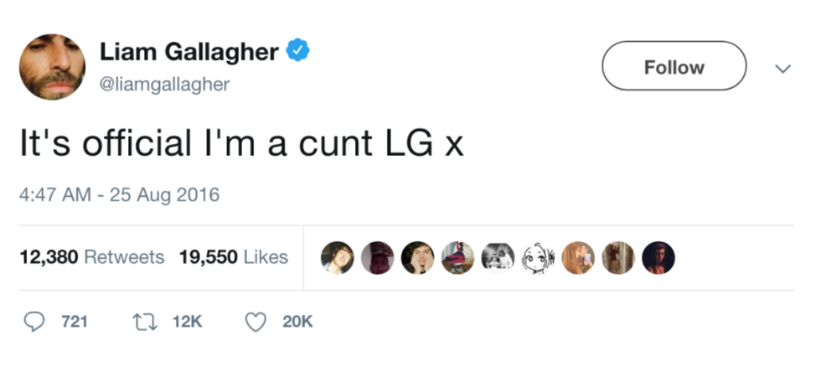
Task: View the 12,380 Retweets list
Action: (x=92, y=257)
